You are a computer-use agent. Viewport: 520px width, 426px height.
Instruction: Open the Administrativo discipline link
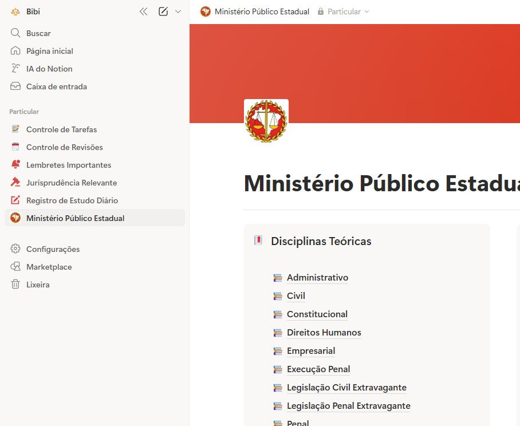[317, 278]
